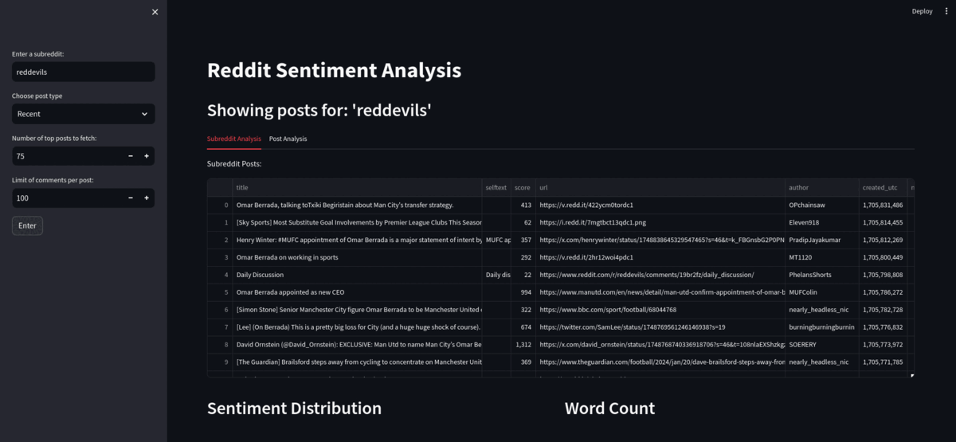This screenshot has height=442, width=956.
Task: Click the score cell showing 674
Action: coord(523,327)
